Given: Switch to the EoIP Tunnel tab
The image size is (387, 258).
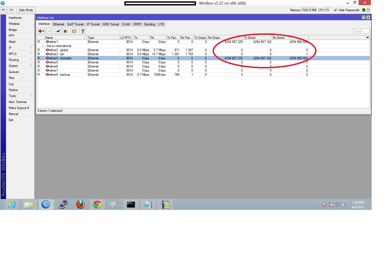Looking at the screenshot, I should [75, 24].
